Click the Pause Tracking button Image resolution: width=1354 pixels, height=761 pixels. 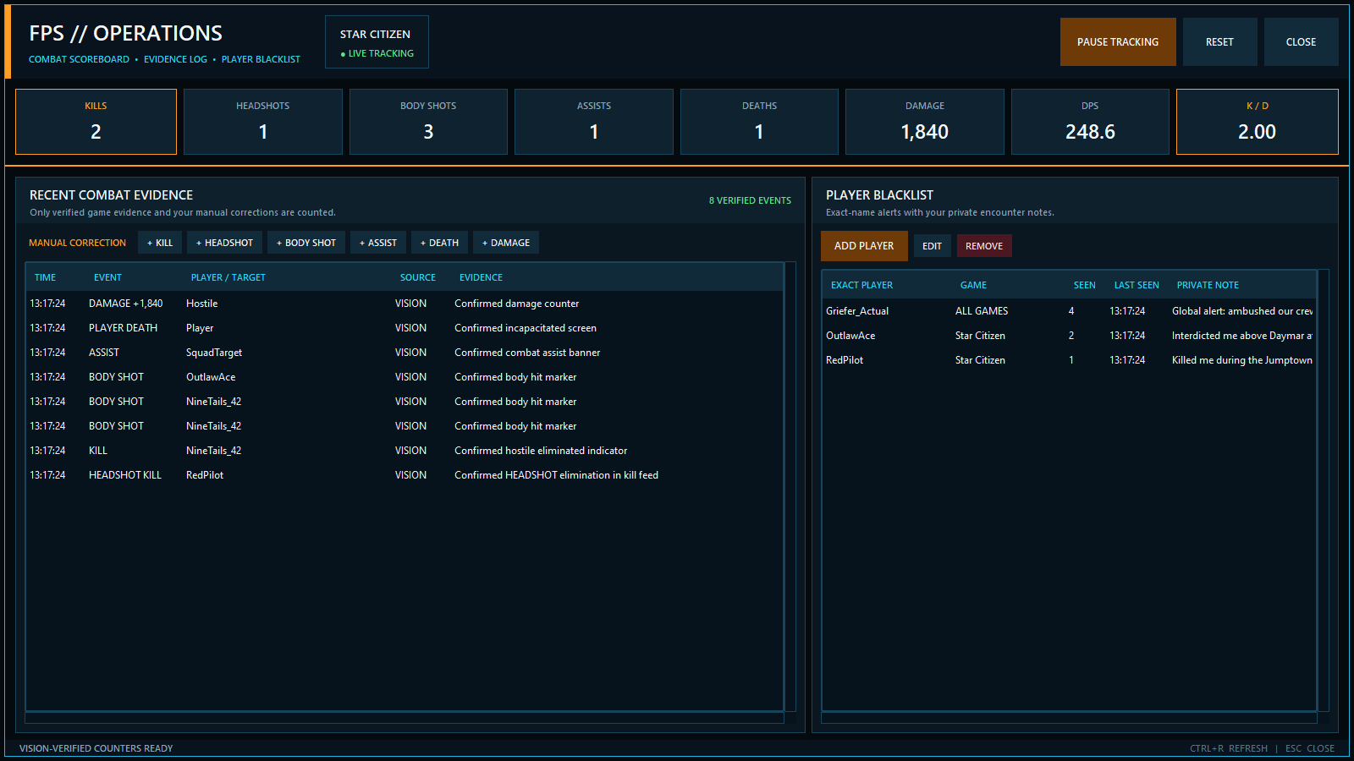pyautogui.click(x=1118, y=41)
